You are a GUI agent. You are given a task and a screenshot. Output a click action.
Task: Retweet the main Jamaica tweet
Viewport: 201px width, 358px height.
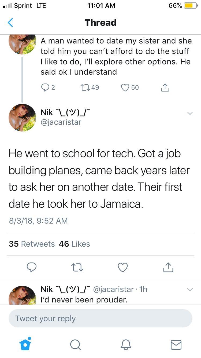click(77, 267)
